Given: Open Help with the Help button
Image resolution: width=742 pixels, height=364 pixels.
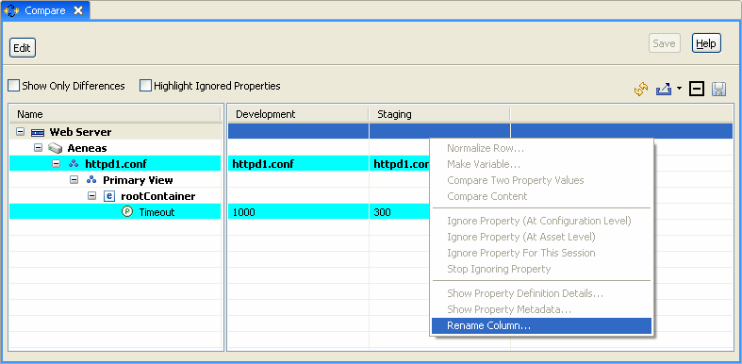Looking at the screenshot, I should pos(706,43).
